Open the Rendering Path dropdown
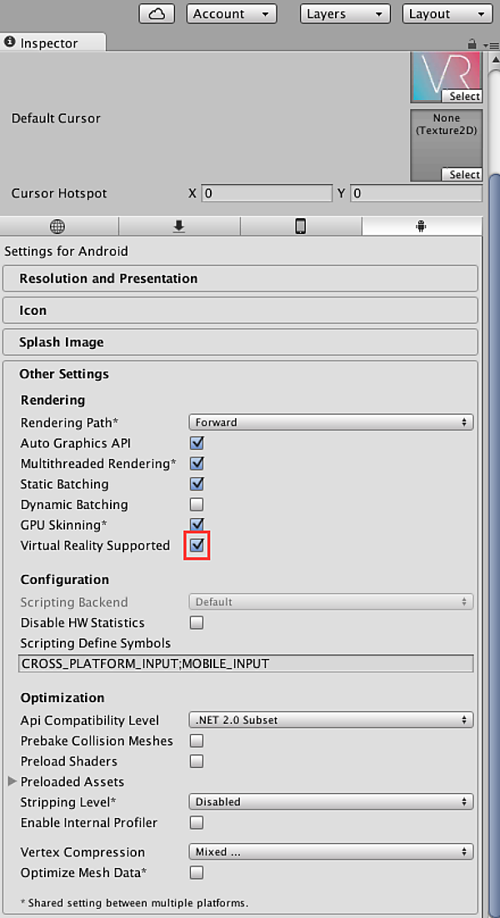The image size is (500, 918). [x=330, y=422]
